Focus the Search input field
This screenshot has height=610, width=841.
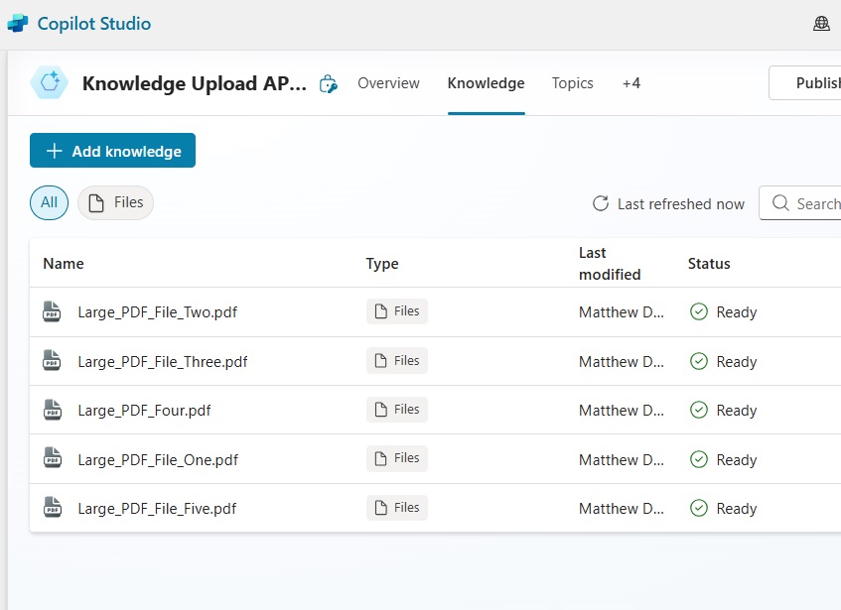[x=800, y=203]
